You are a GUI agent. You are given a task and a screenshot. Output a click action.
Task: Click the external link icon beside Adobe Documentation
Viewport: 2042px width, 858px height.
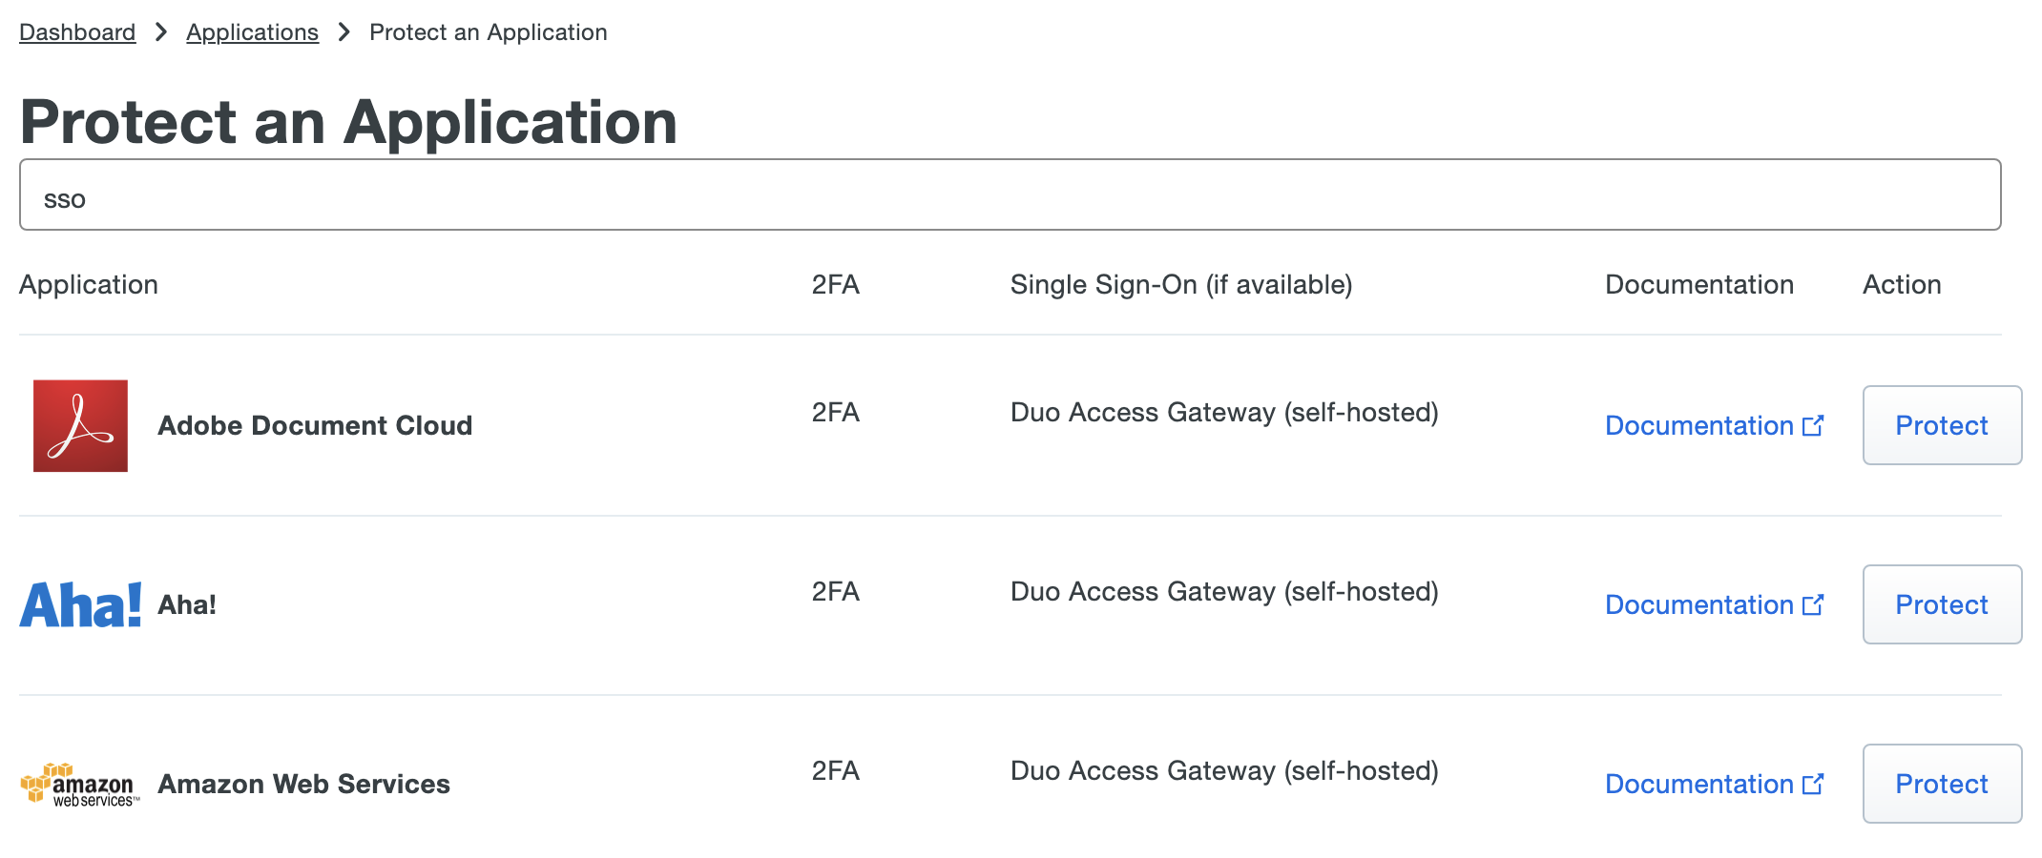(x=1814, y=424)
